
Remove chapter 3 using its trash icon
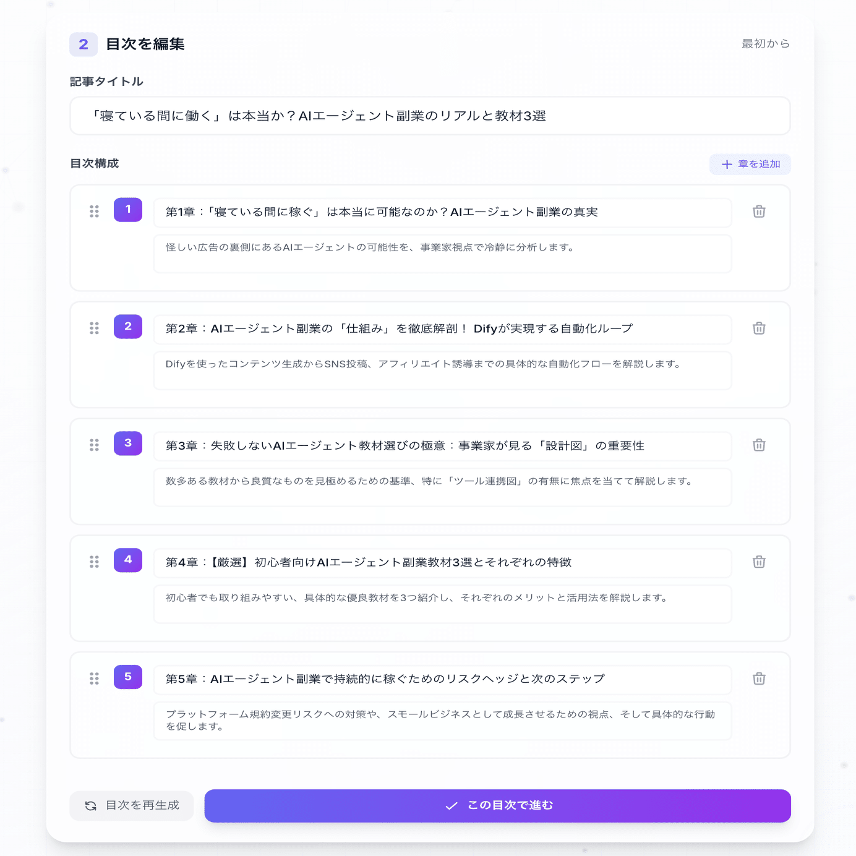(x=759, y=445)
